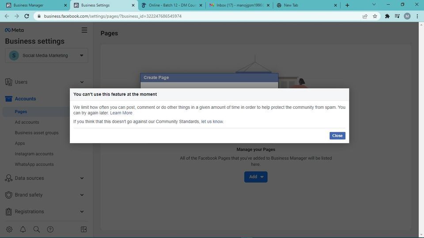Click the Close button in dialog
Screen dimensions: 424x238
pyautogui.click(x=337, y=136)
